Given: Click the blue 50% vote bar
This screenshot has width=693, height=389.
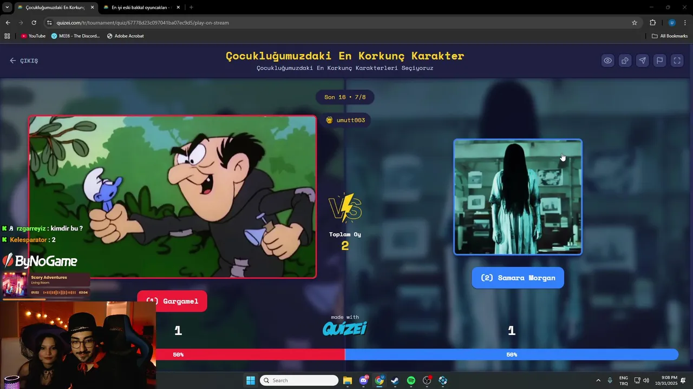Looking at the screenshot, I should point(512,354).
